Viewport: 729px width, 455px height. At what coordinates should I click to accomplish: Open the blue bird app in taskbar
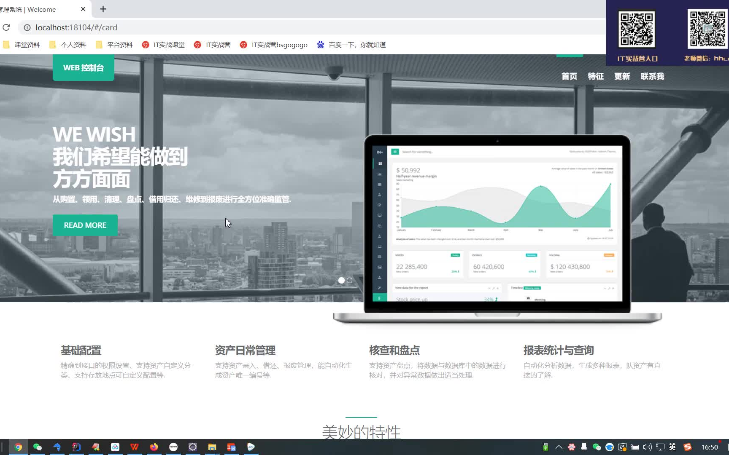tap(57, 447)
